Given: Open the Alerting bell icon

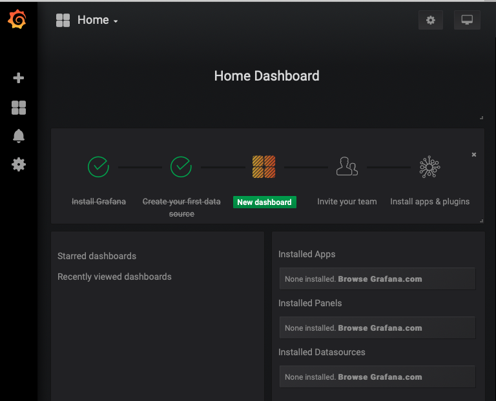Looking at the screenshot, I should pyautogui.click(x=19, y=136).
